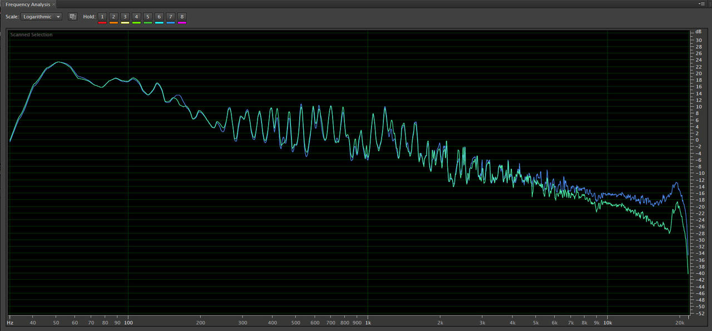Screen dimensions: 712x331
Task: Click the cyan hold color swatch
Action: point(159,23)
